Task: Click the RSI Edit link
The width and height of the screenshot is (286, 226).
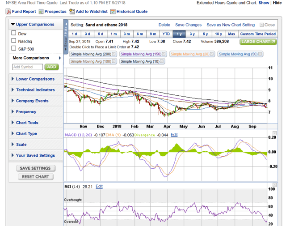Action: coord(99,186)
